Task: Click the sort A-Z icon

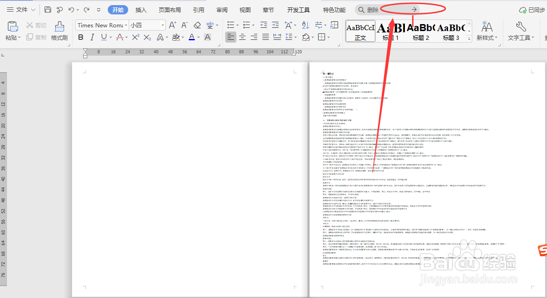Action: tap(306, 25)
